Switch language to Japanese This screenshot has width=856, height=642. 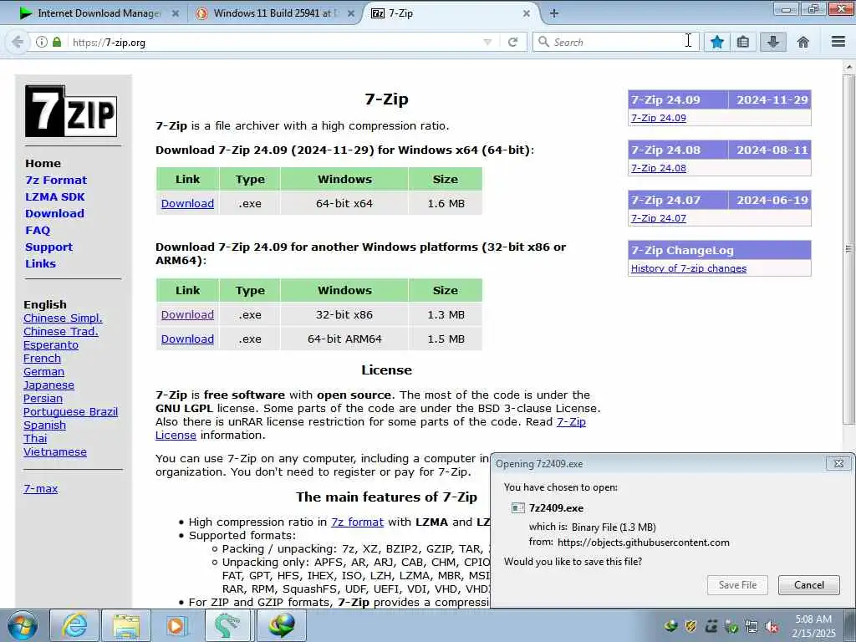coord(48,385)
